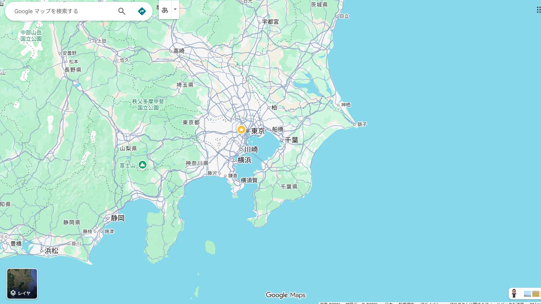The width and height of the screenshot is (541, 304).
Task: Select the 静岡 city label
Action: pos(118,218)
